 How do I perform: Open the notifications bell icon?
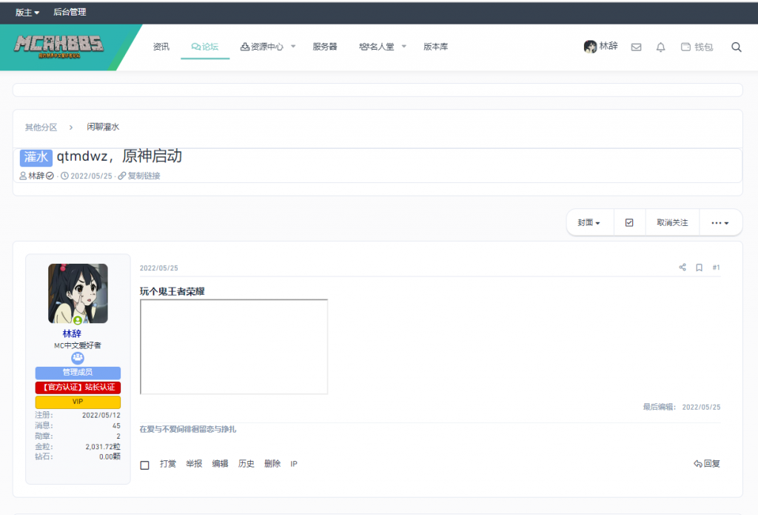[660, 47]
